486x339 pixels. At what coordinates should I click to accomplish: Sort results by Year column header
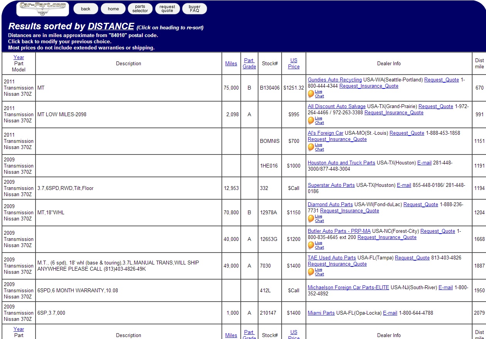pyautogui.click(x=19, y=57)
